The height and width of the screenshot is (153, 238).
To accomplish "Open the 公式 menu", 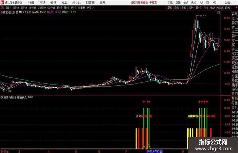I will [186, 3].
